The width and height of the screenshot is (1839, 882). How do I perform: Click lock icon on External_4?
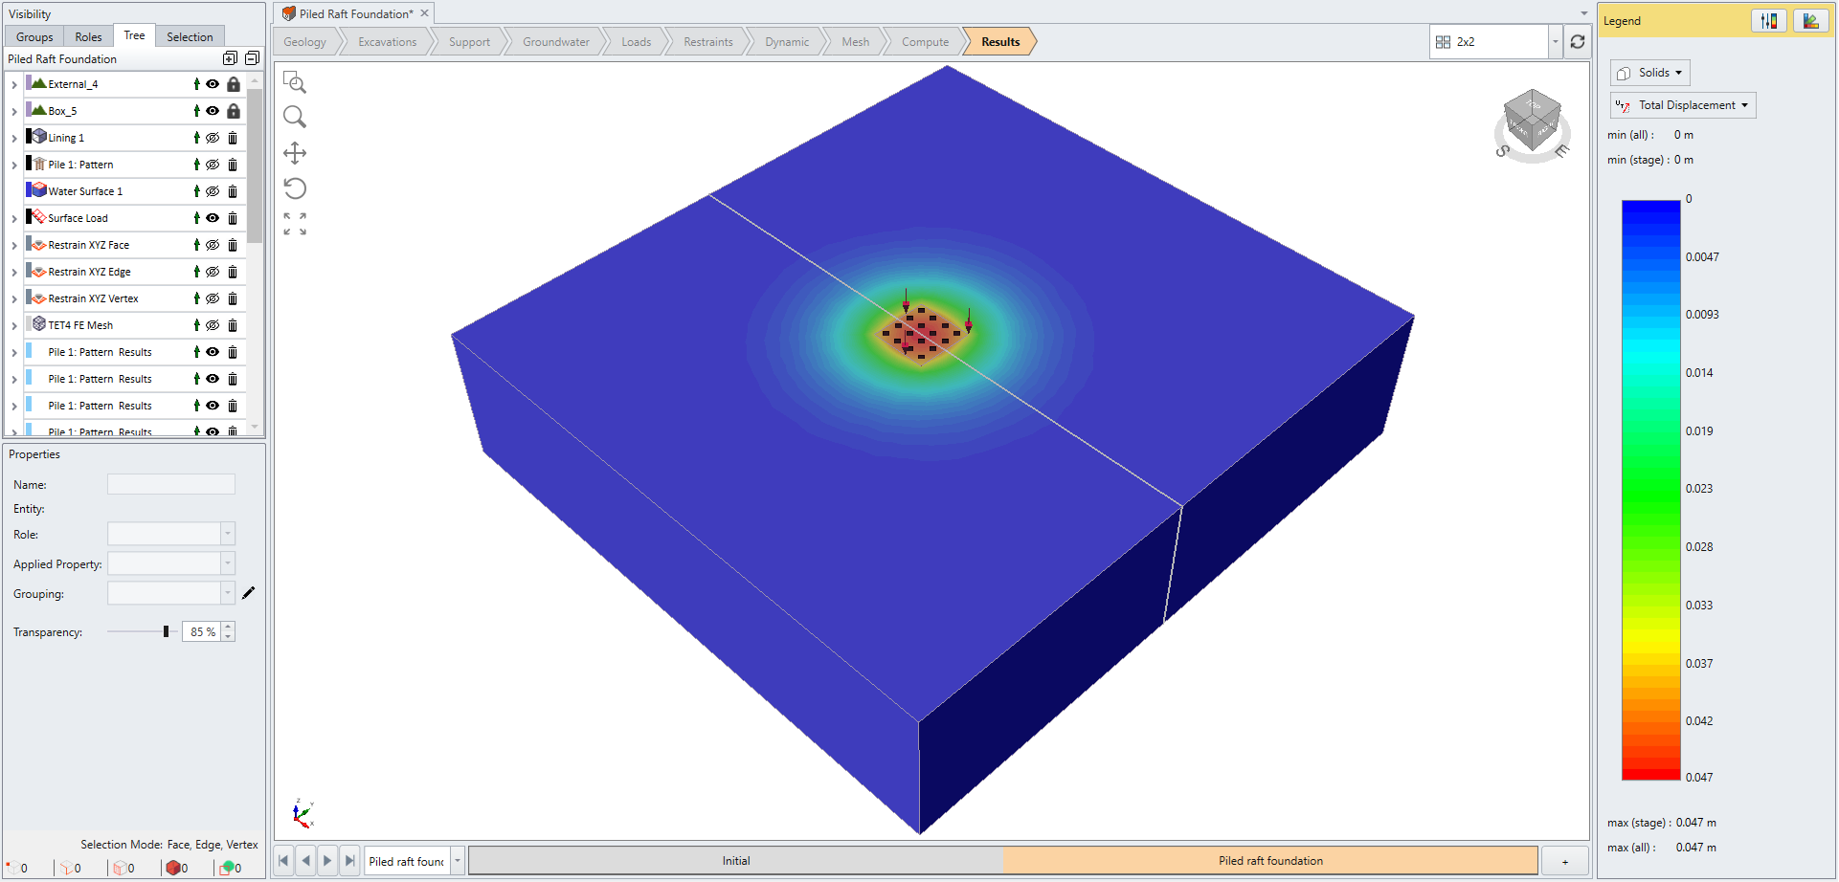coord(233,84)
